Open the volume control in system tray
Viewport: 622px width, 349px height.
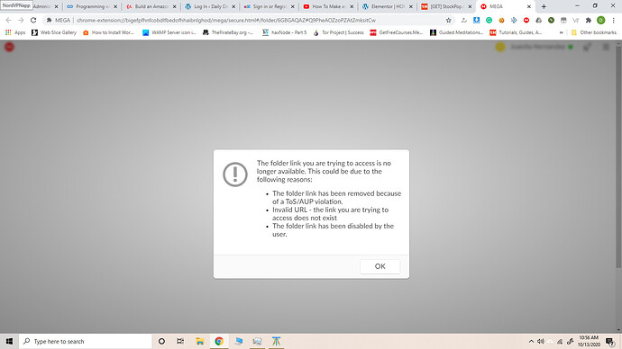tap(541, 341)
